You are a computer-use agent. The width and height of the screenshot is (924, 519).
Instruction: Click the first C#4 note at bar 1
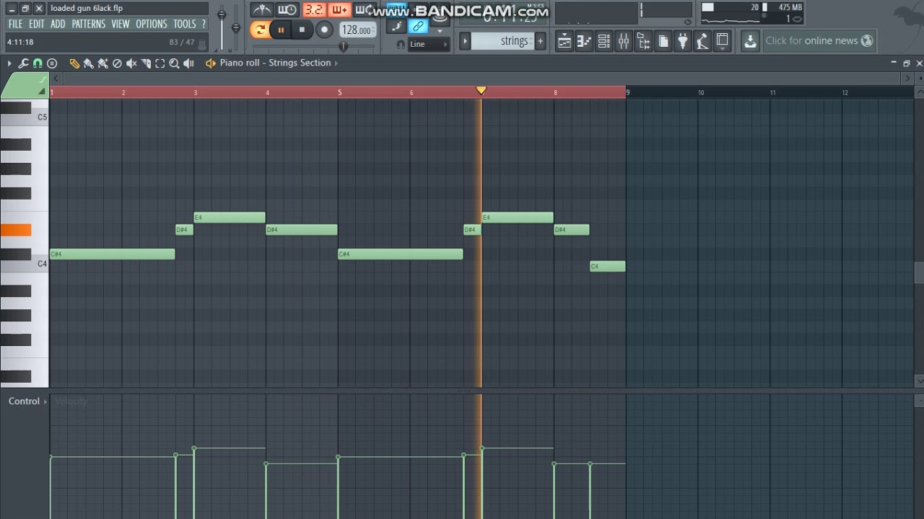coord(113,254)
